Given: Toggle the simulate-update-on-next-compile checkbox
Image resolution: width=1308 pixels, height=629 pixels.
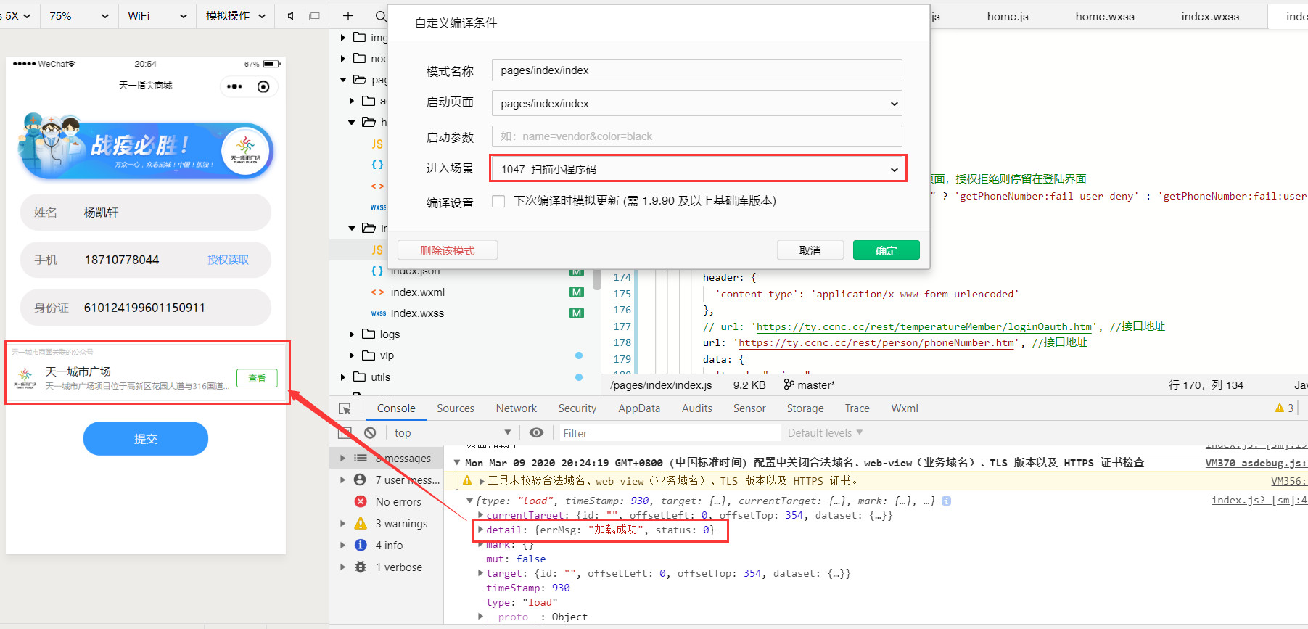Looking at the screenshot, I should pos(498,201).
